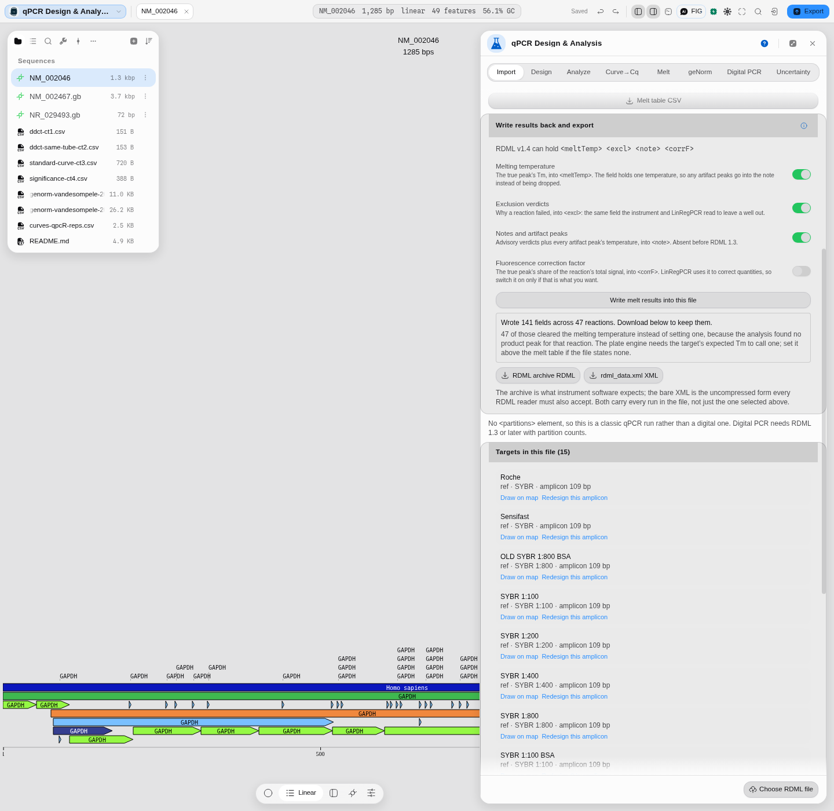This screenshot has height=811, width=834.
Task: Open the files folder view in sidebar
Action: pyautogui.click(x=18, y=41)
